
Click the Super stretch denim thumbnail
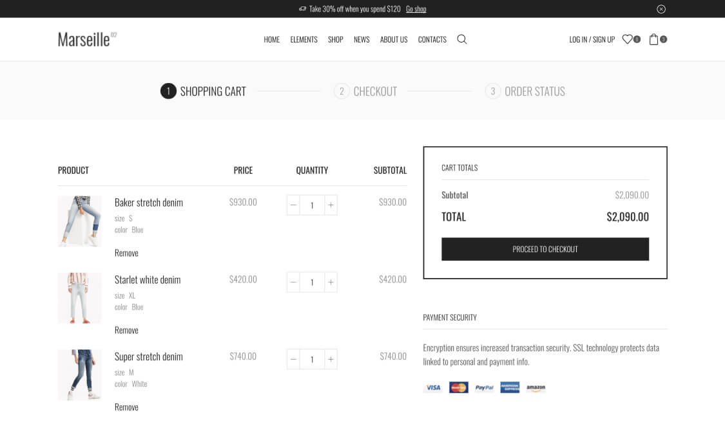[x=80, y=375]
